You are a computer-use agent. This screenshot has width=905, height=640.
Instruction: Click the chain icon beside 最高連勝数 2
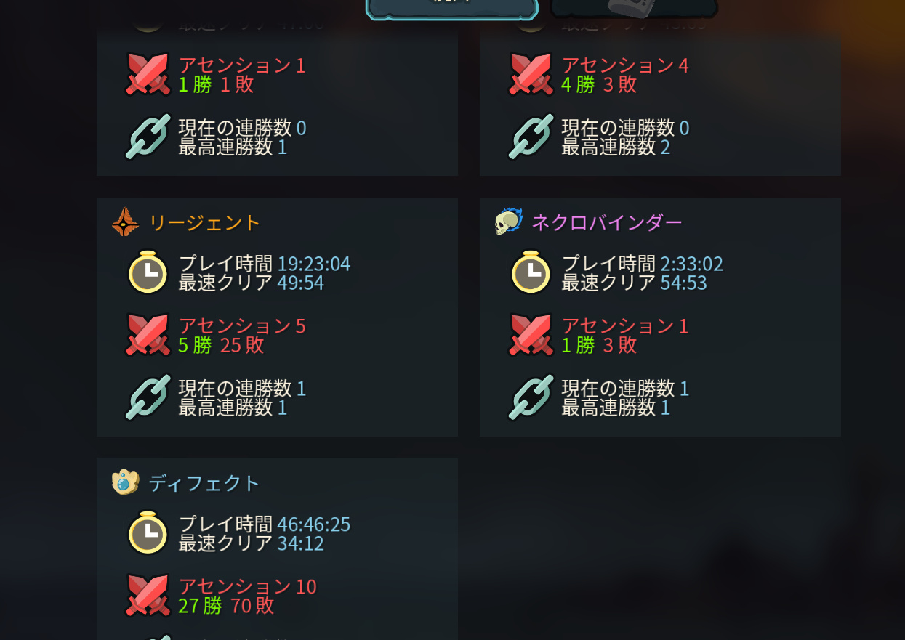[x=531, y=137]
